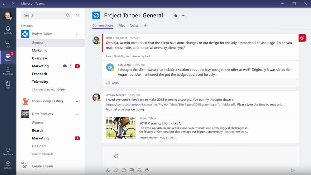This screenshot has height=175, width=311.
Task: Click the user profile avatar
Action: click(8, 16)
